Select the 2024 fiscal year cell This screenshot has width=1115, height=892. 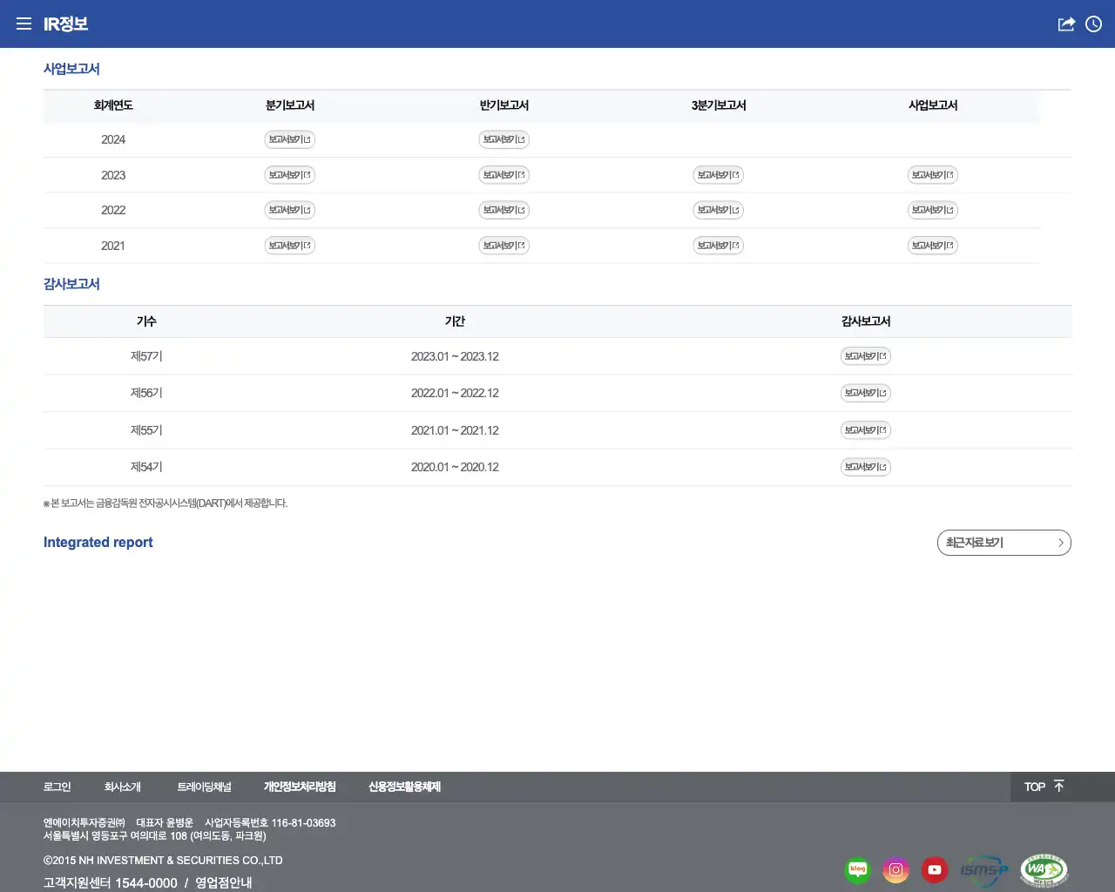(113, 139)
